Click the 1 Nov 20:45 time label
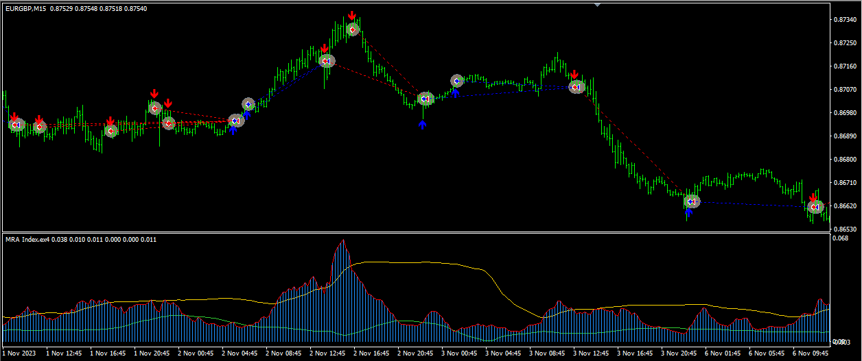862x361 pixels. 152,353
